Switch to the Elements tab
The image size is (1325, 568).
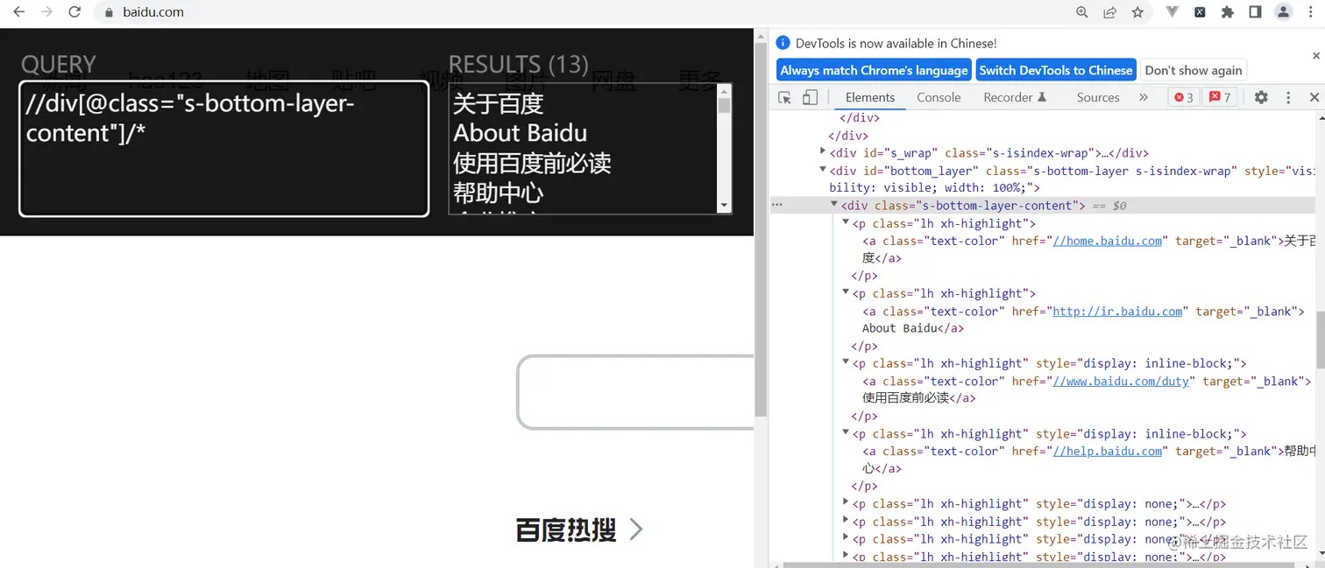(870, 97)
